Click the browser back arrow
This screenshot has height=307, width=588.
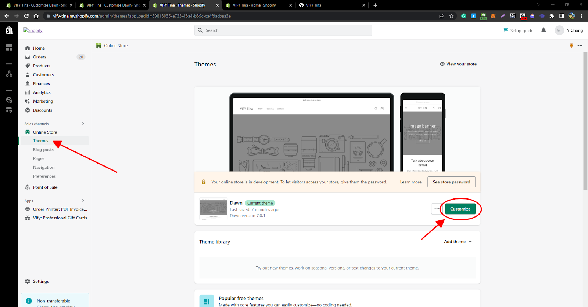[7, 16]
